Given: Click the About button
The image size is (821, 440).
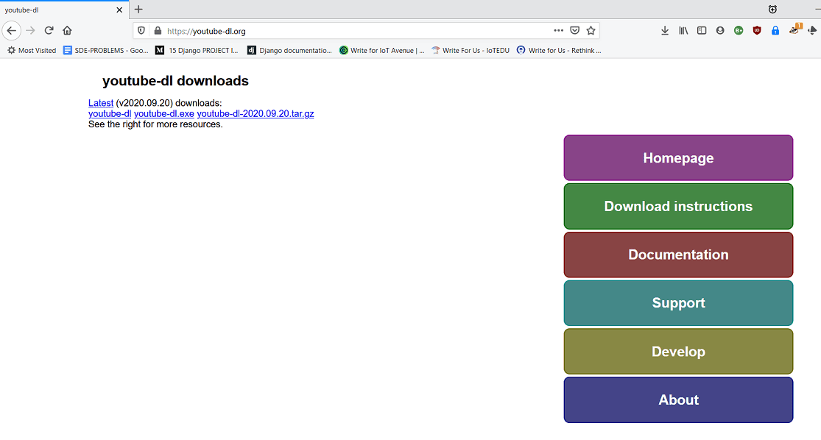Looking at the screenshot, I should (678, 400).
